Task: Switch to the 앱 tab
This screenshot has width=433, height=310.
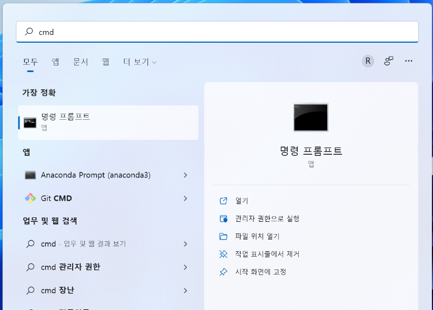Action: (x=55, y=62)
